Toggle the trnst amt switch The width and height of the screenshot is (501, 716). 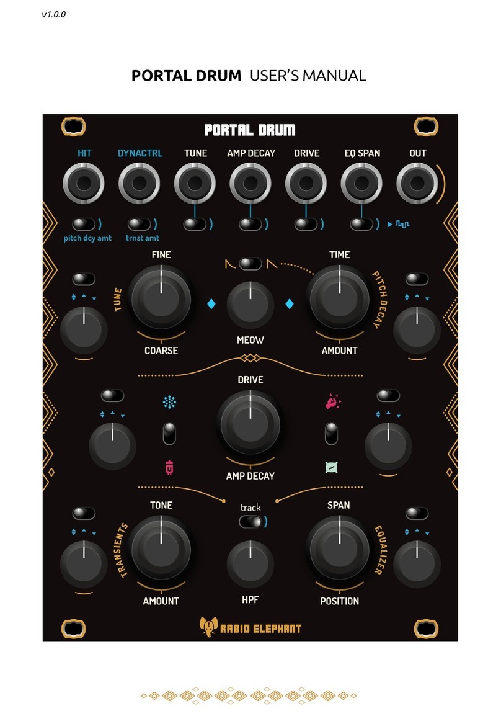[139, 224]
